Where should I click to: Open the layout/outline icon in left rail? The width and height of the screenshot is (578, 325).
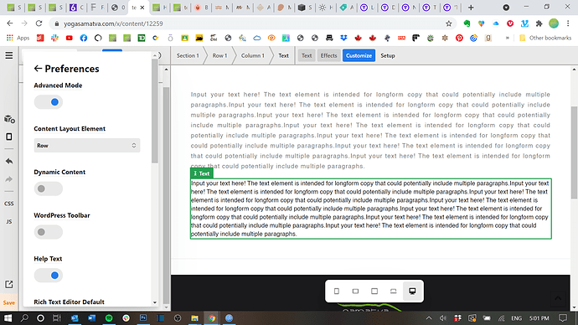9,137
